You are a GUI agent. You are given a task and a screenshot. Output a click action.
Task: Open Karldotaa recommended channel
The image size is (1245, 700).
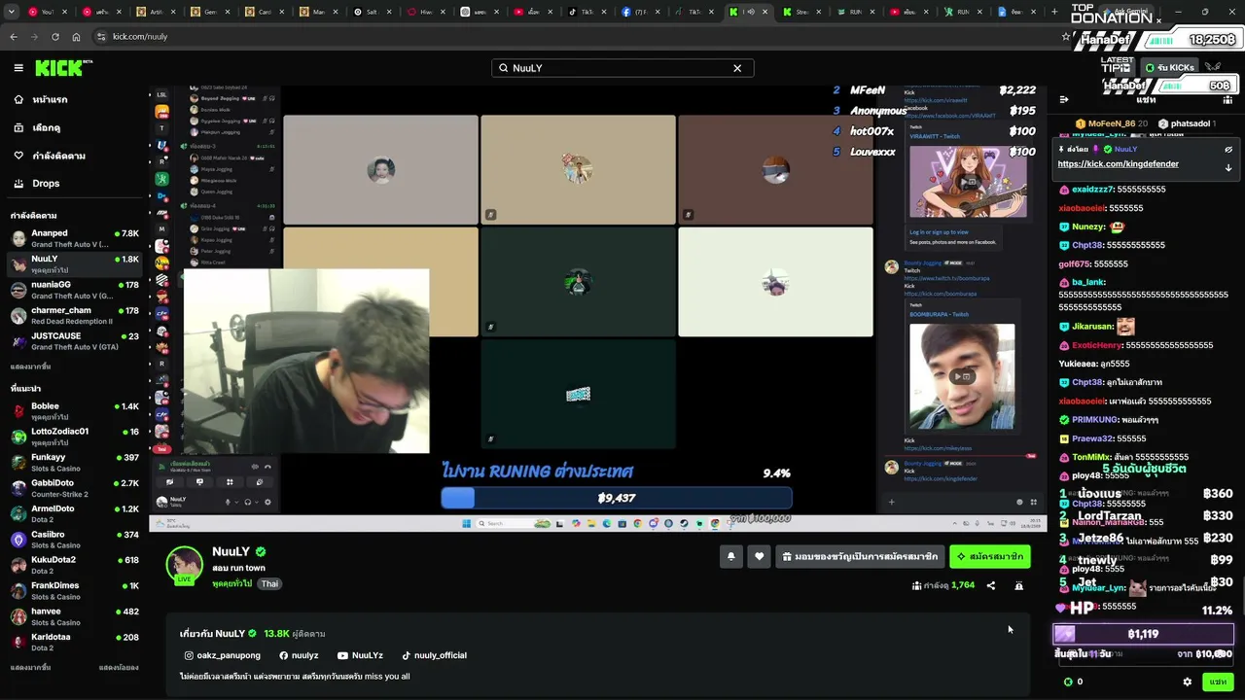tap(76, 642)
